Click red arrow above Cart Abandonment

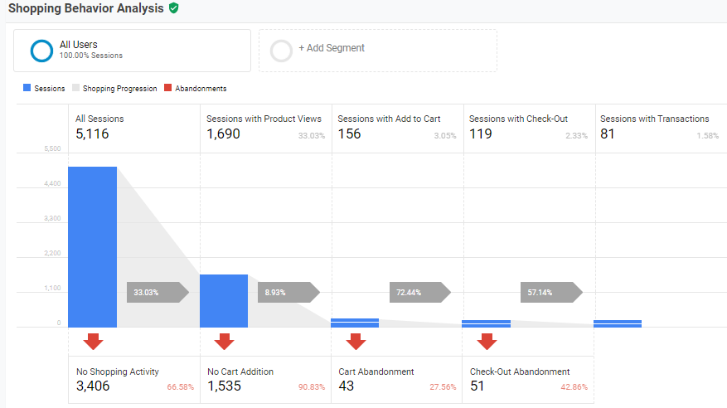[x=356, y=341]
